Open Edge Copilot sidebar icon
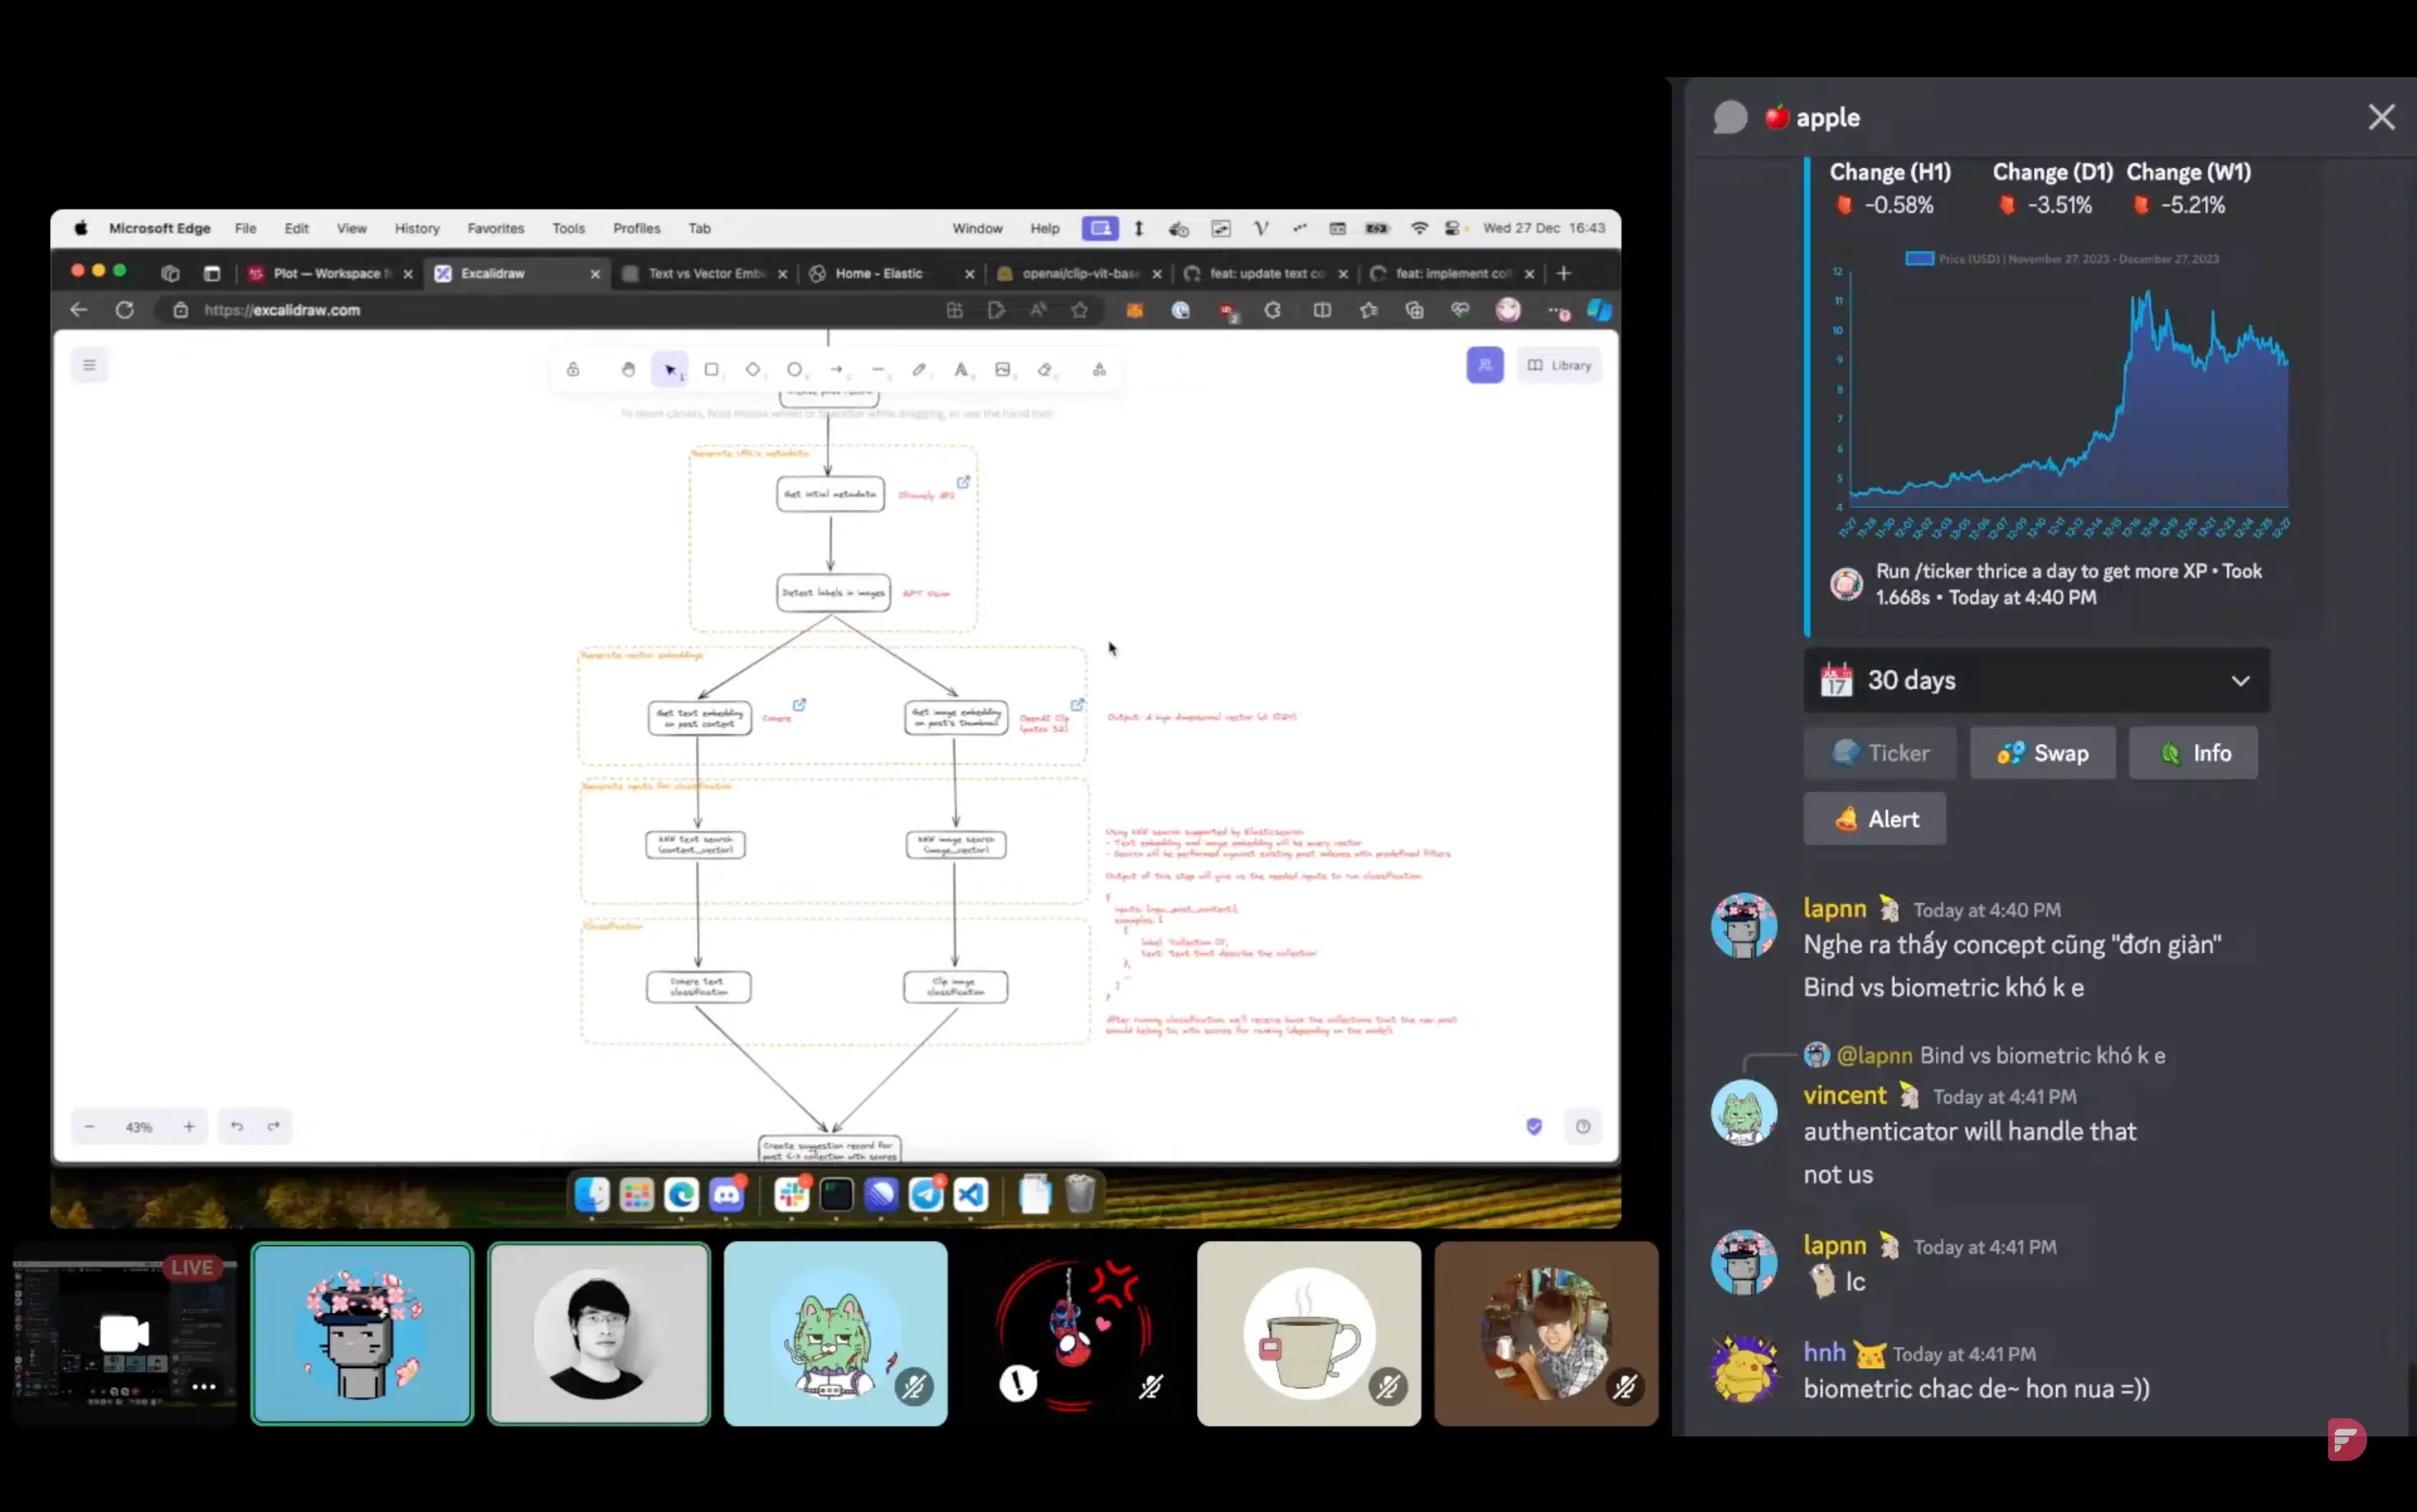Viewport: 2417px width, 1512px height. [1599, 310]
